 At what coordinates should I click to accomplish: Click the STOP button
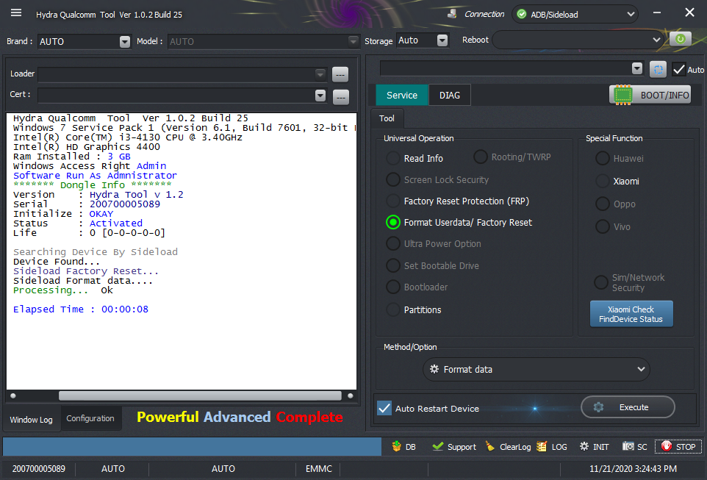(678, 447)
